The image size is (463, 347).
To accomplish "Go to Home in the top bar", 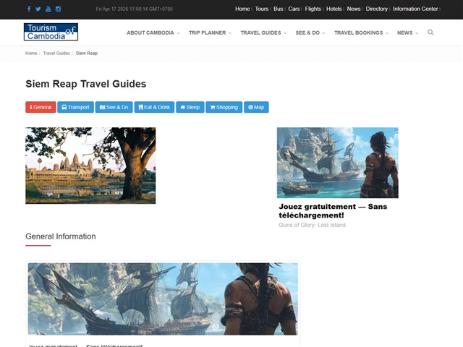I will [242, 9].
